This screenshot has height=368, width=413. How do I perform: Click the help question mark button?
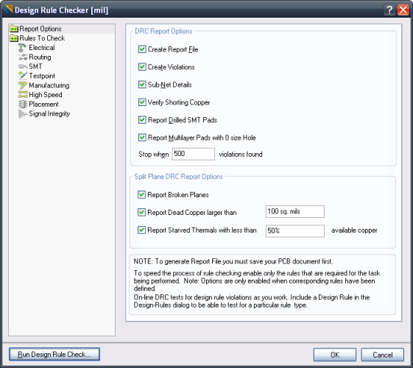click(389, 10)
